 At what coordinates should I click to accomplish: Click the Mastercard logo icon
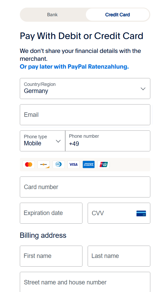(x=29, y=164)
